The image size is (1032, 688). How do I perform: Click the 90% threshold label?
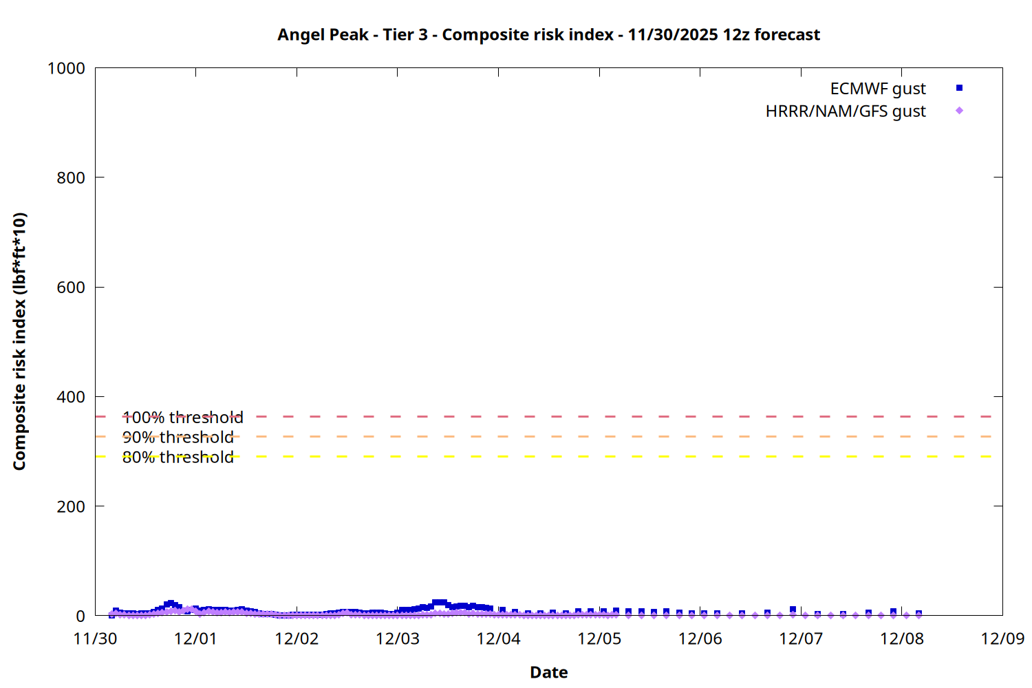[178, 438]
